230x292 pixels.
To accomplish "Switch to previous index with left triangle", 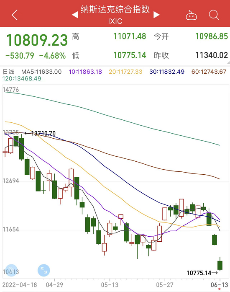I will pyautogui.click(x=75, y=15).
